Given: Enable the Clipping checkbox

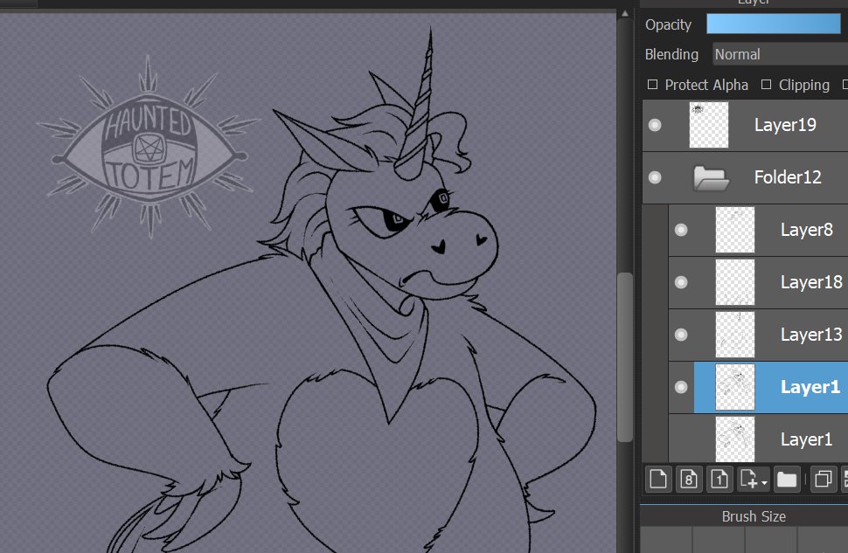Looking at the screenshot, I should tap(767, 85).
